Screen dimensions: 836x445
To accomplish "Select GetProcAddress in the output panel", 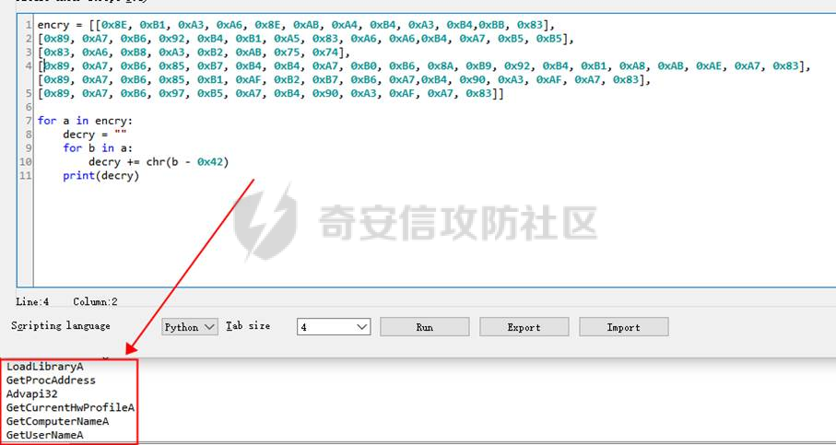I will [51, 380].
